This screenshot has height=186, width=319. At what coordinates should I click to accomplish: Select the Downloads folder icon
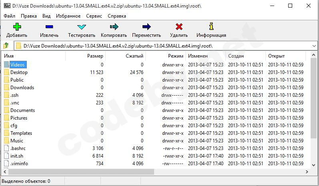point(6,88)
